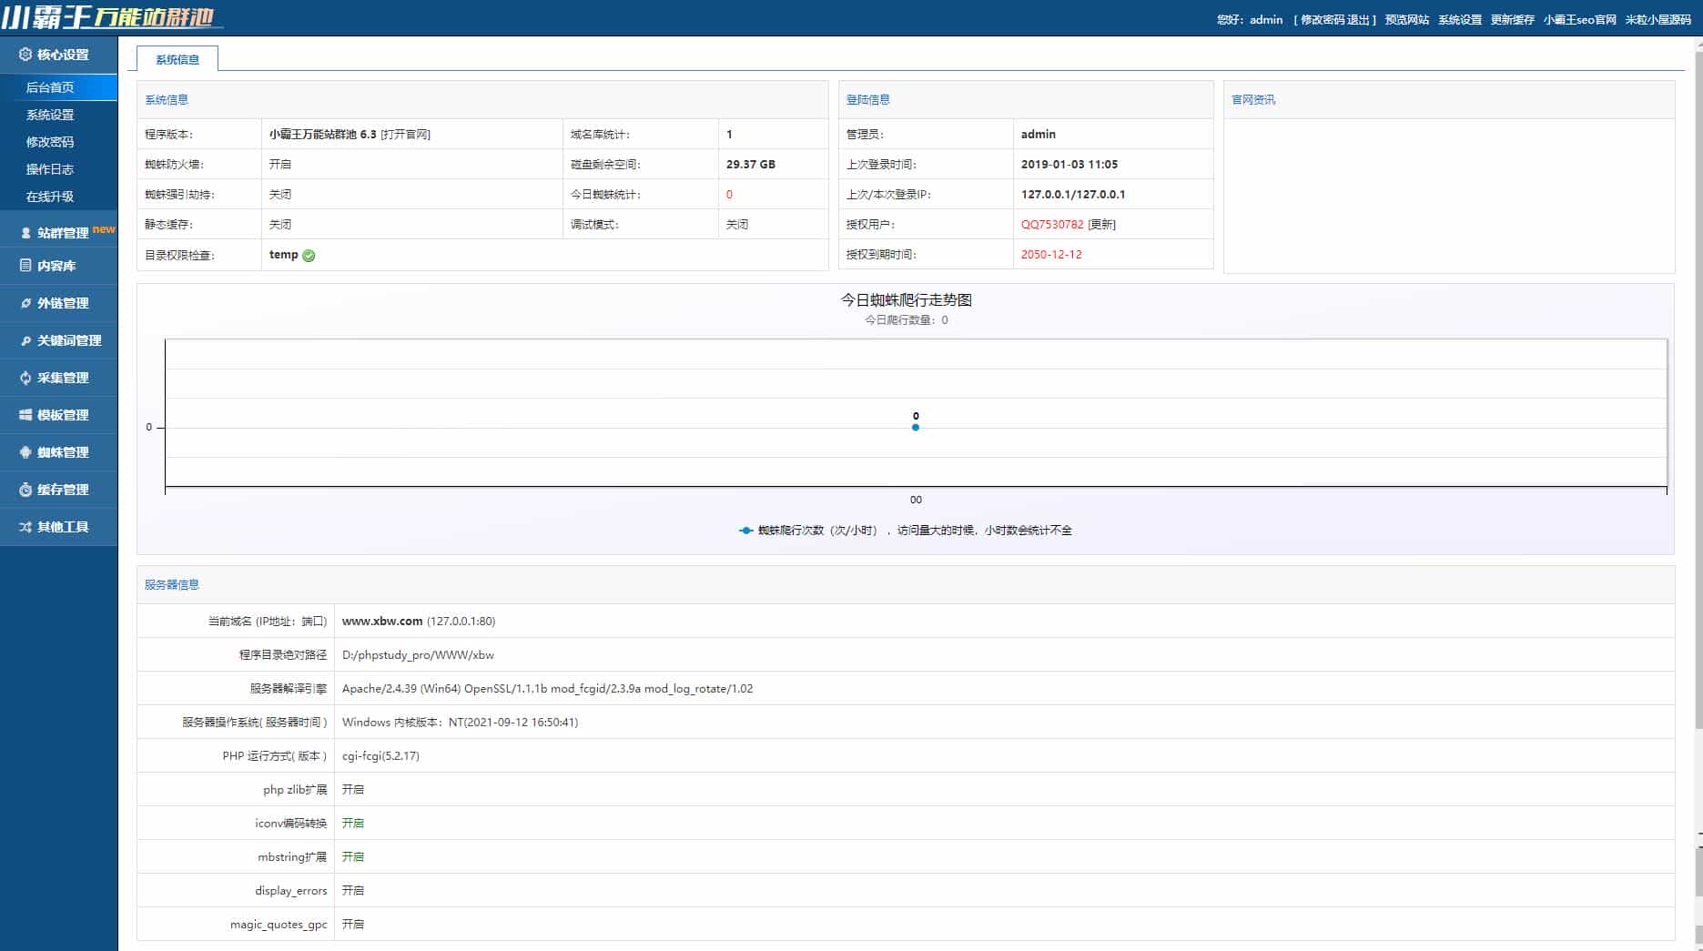
Task: Expand the 采集管理 sidebar section
Action: pos(62,378)
